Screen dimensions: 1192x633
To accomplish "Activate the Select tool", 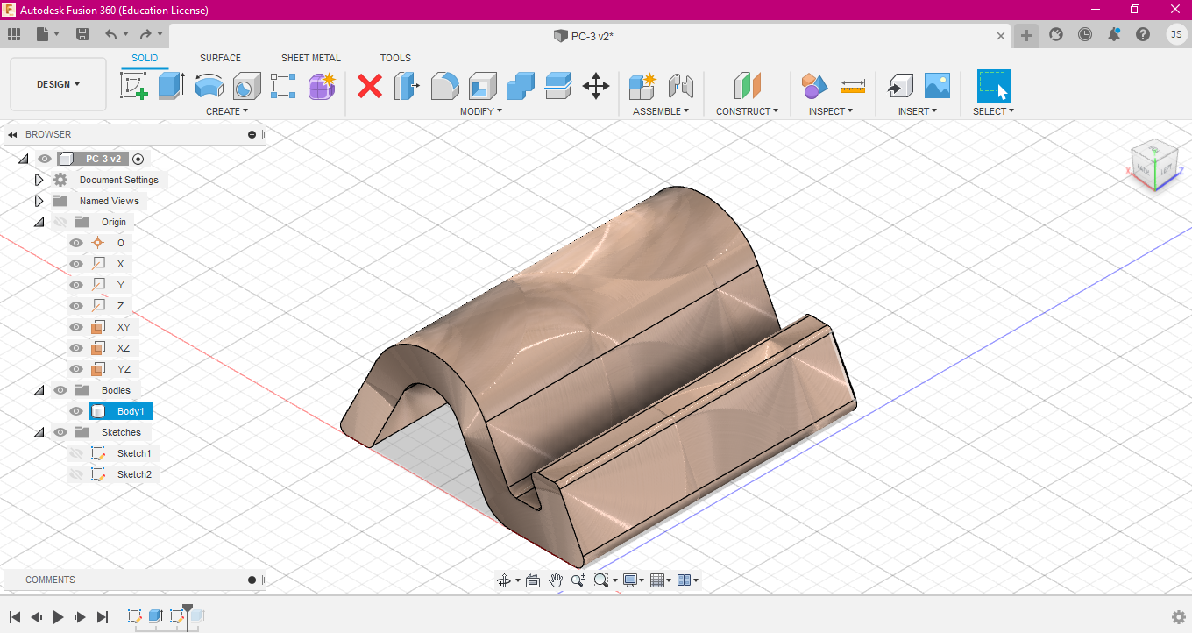I will click(x=993, y=85).
